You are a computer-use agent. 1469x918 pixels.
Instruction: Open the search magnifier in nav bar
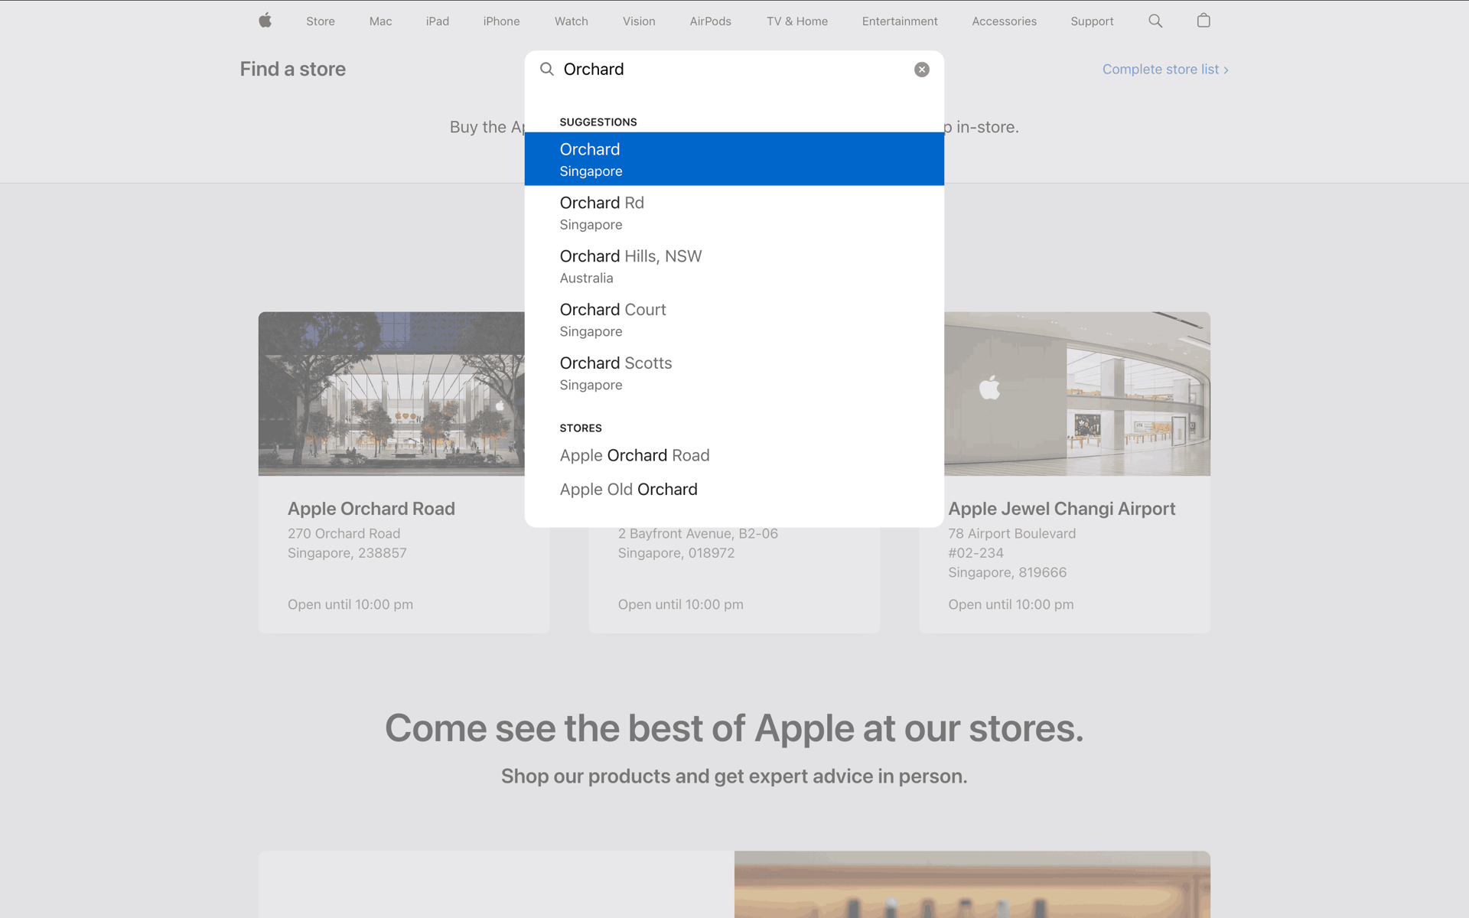[x=1155, y=21]
